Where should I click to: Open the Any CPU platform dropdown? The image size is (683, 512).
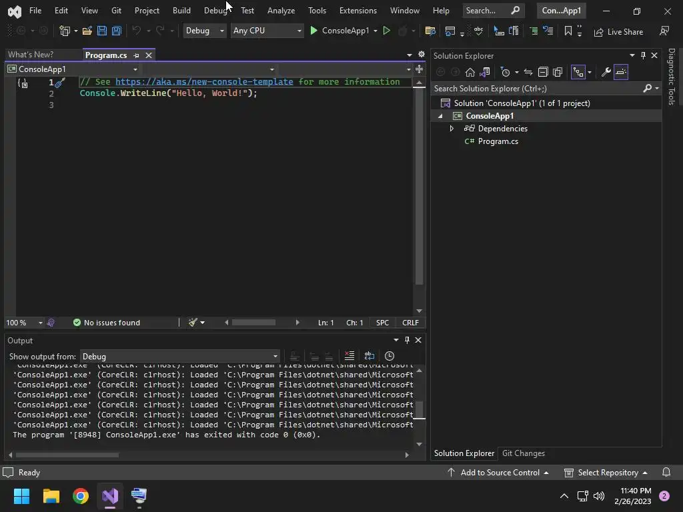(267, 31)
